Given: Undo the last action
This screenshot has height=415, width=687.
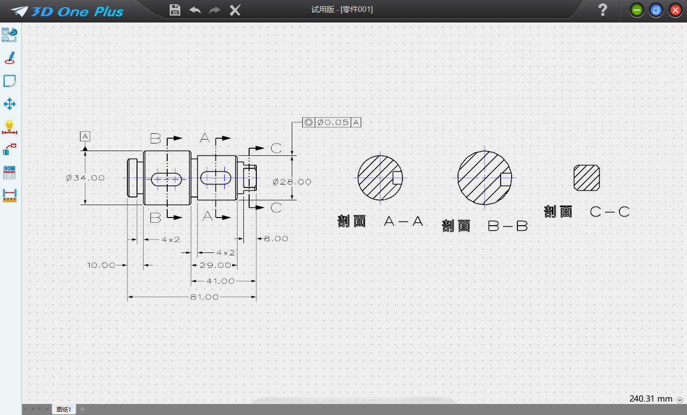Looking at the screenshot, I should [195, 10].
